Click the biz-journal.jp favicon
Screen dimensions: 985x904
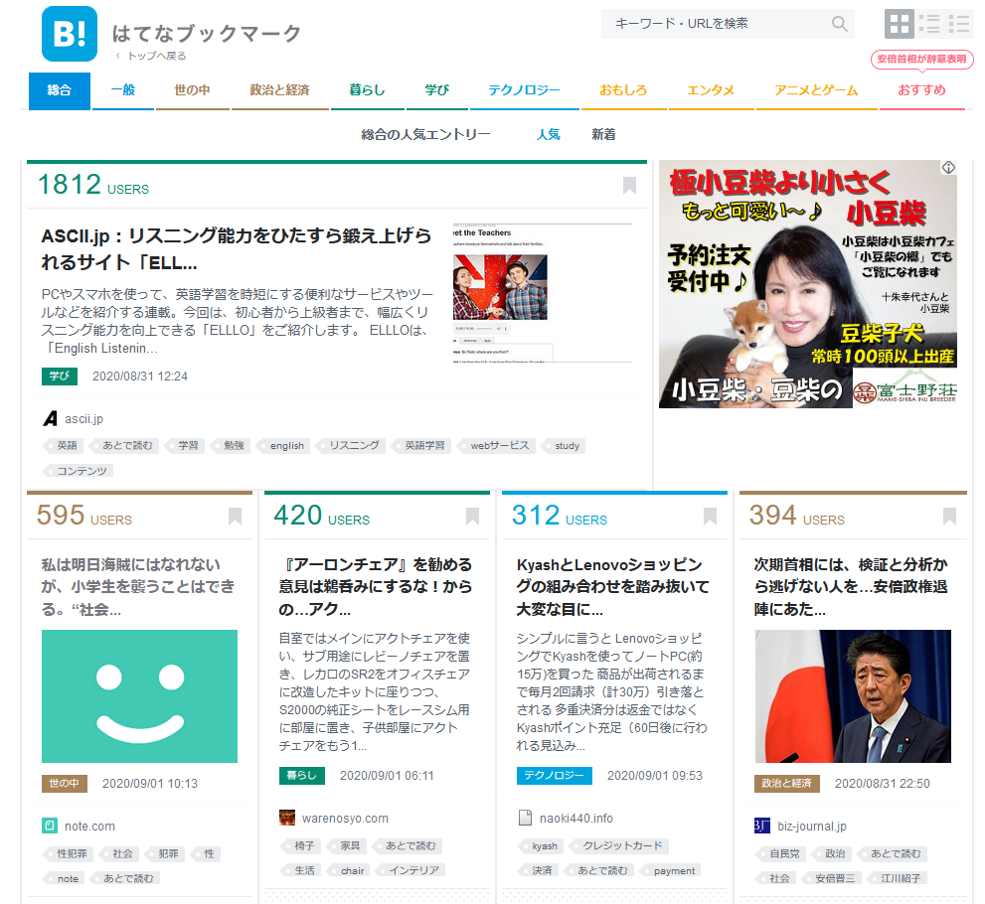pos(762,826)
